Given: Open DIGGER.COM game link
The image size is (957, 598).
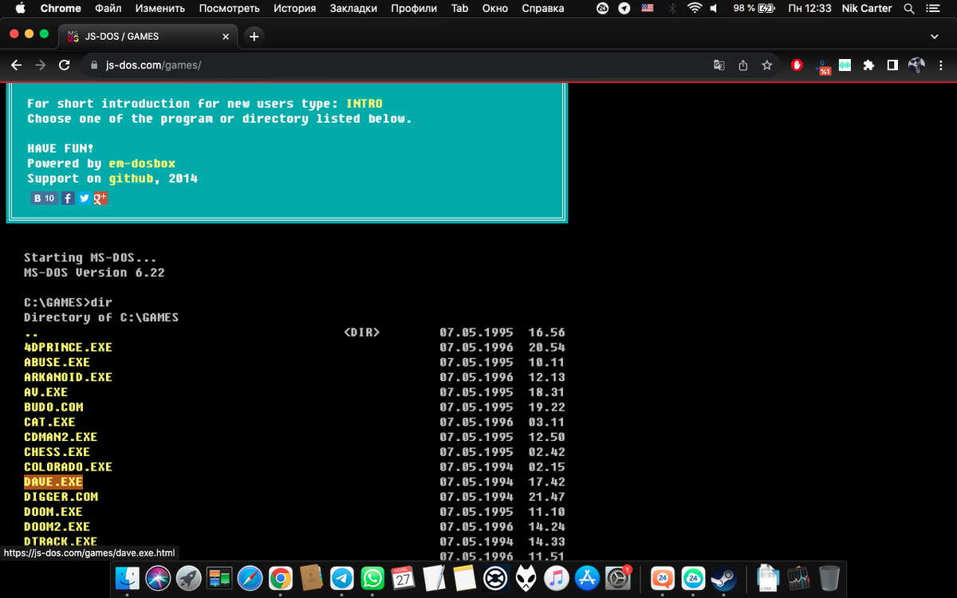Looking at the screenshot, I should tap(61, 497).
